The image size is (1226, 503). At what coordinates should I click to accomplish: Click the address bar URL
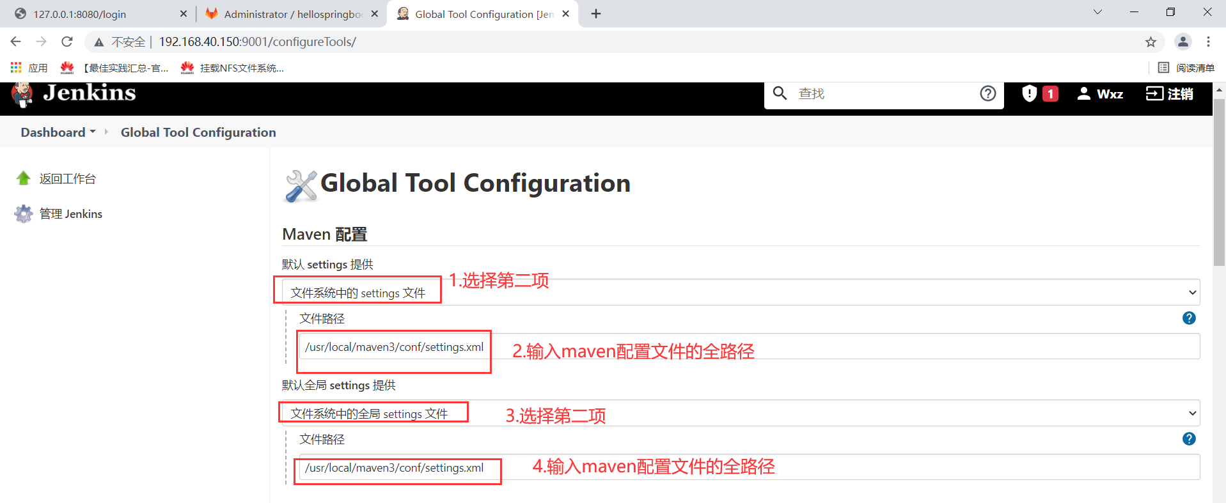coord(258,42)
